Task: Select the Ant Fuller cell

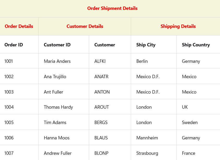Action: click(53, 92)
